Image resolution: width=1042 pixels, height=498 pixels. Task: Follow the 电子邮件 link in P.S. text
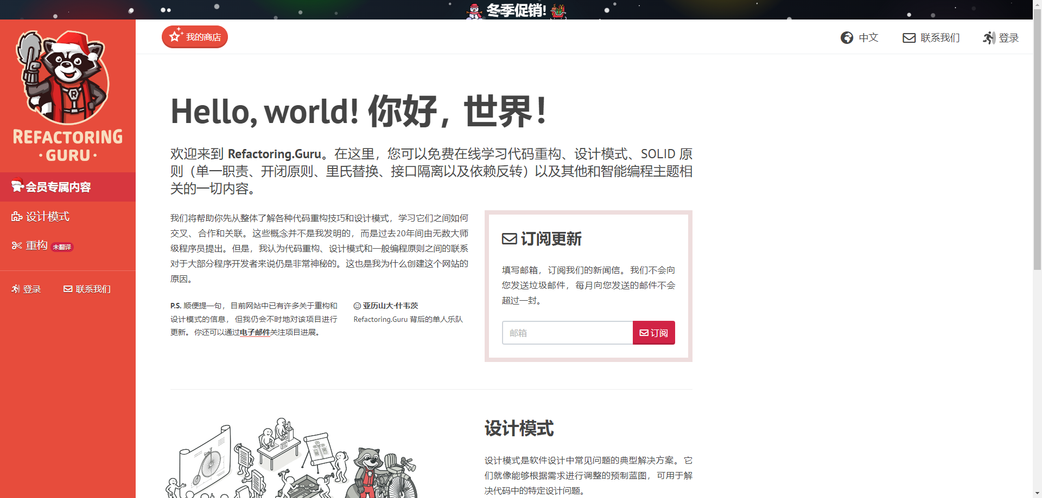pyautogui.click(x=255, y=332)
